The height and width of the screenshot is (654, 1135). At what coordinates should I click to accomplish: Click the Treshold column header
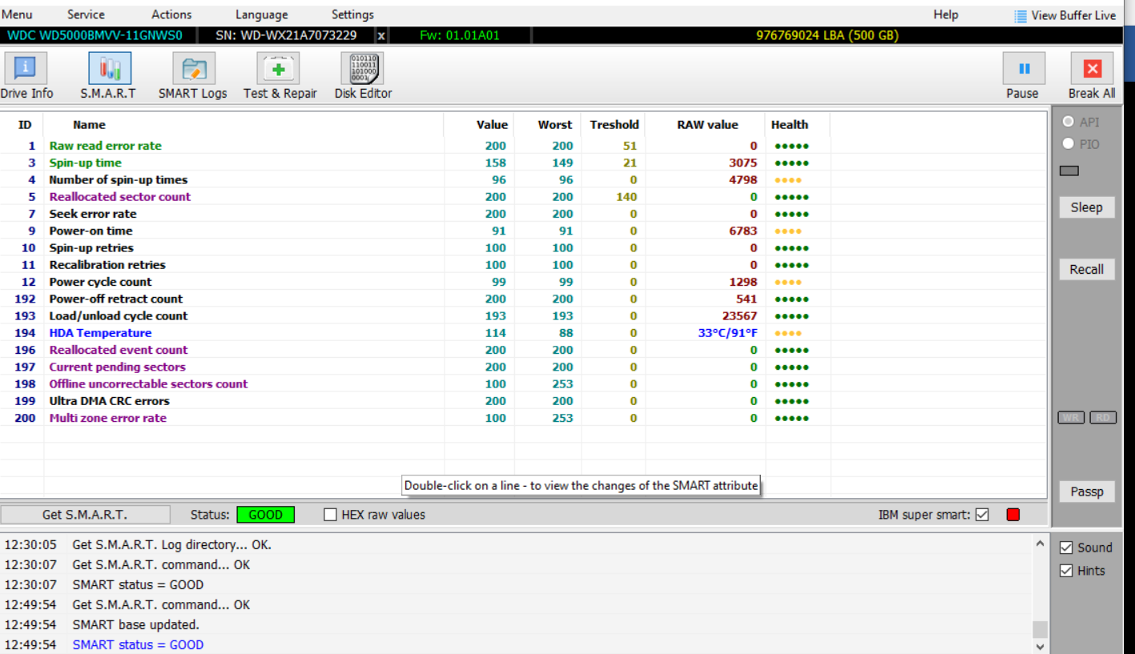coord(614,125)
